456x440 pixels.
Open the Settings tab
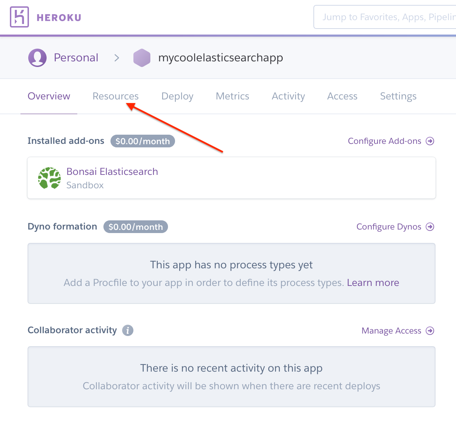point(398,96)
